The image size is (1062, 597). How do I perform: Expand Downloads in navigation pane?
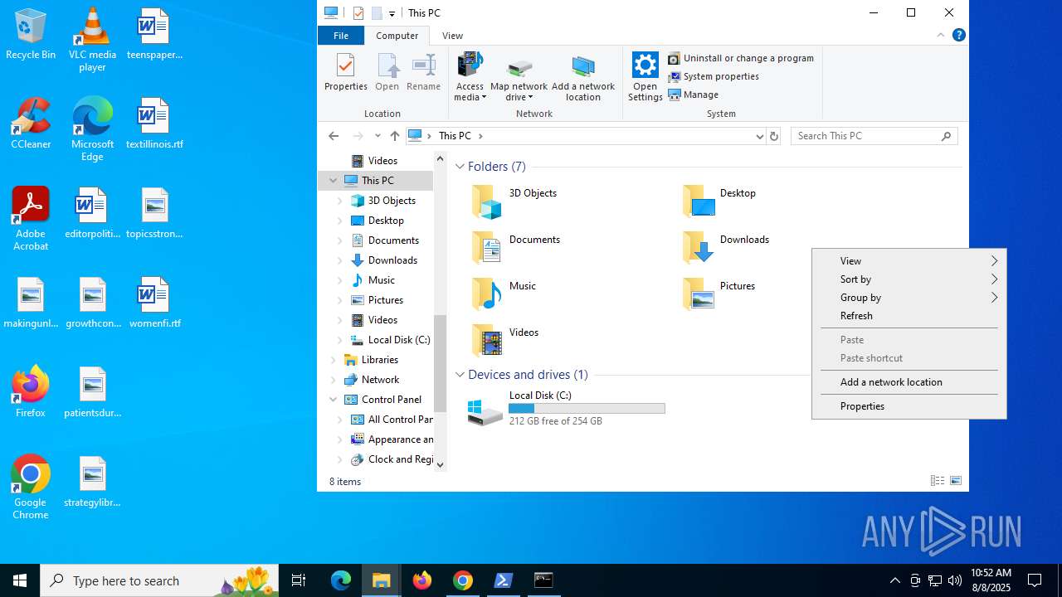tap(339, 260)
